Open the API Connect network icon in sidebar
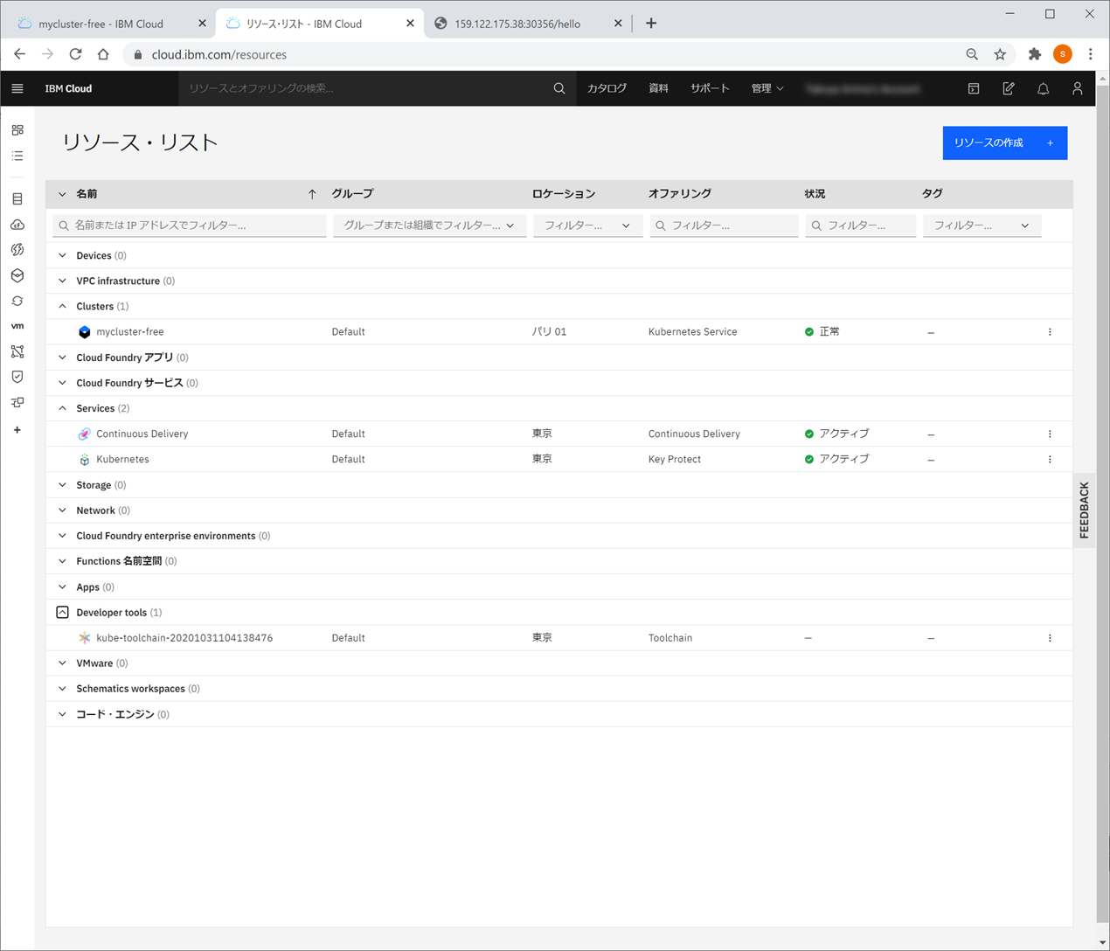The width and height of the screenshot is (1110, 951). click(17, 351)
